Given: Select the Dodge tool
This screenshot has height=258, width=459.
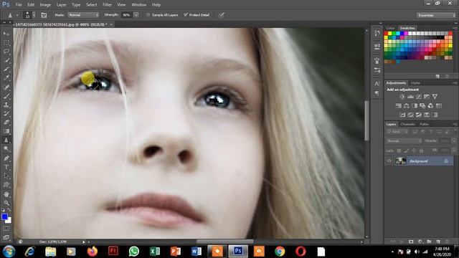Looking at the screenshot, I should coord(6,149).
